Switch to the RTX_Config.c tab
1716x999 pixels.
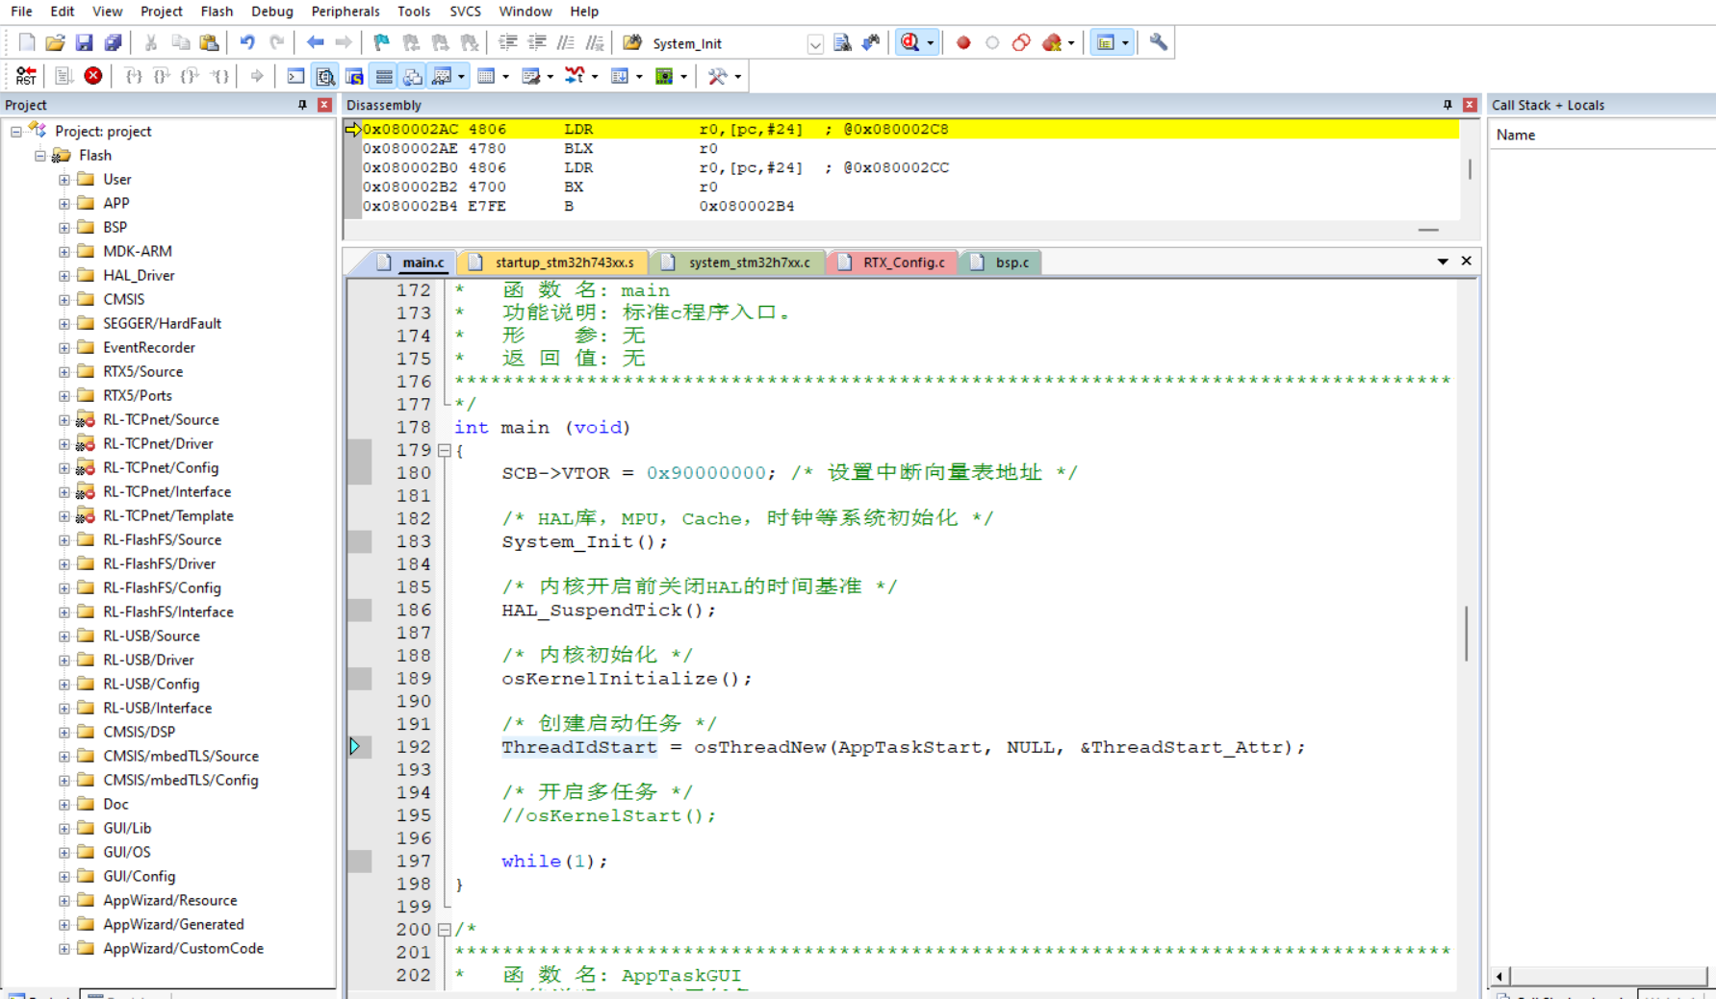coord(892,262)
